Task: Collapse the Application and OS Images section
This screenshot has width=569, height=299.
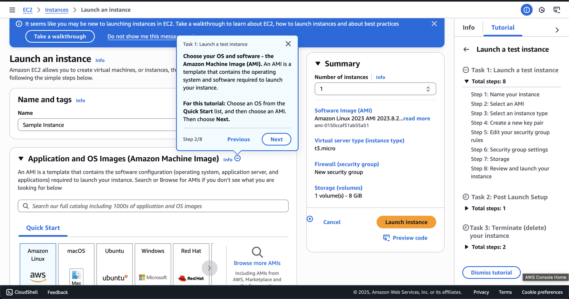Action: pyautogui.click(x=21, y=159)
